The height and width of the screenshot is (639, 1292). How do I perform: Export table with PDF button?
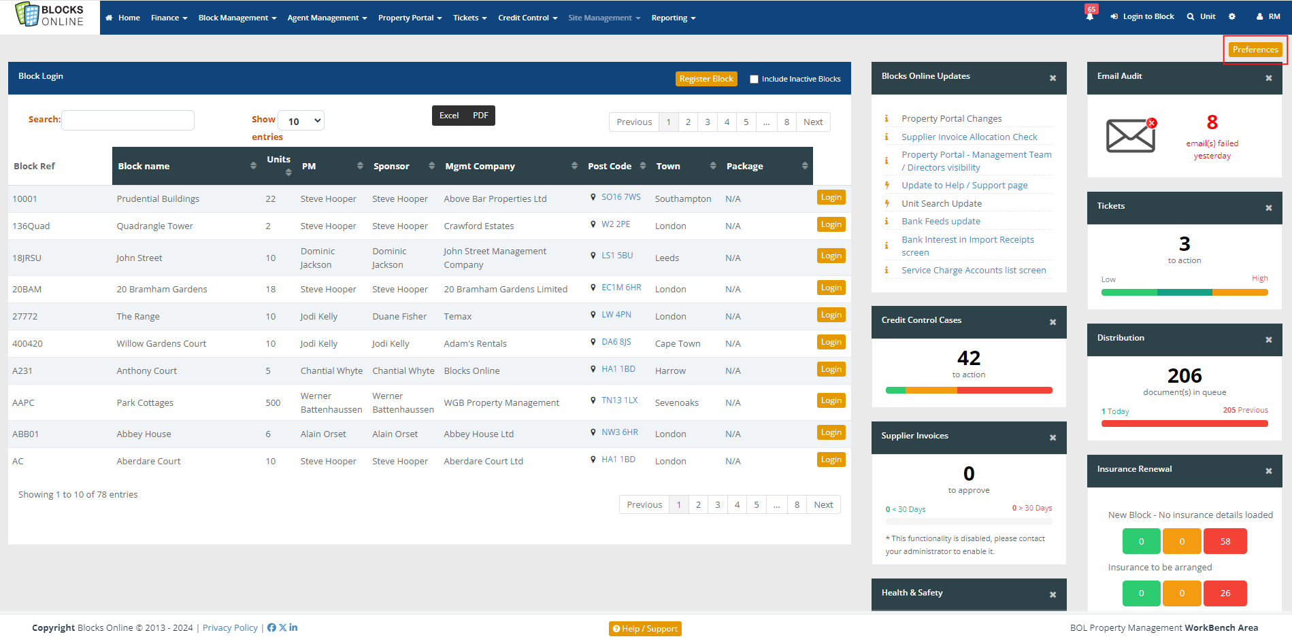(480, 116)
